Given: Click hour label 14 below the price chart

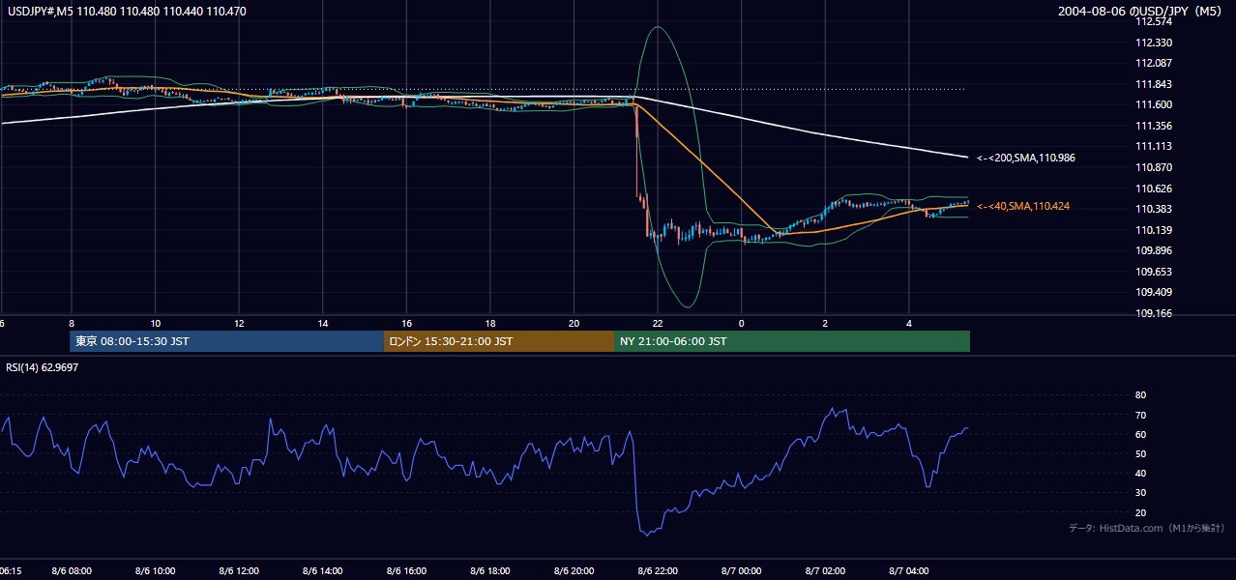Looking at the screenshot, I should (x=323, y=323).
